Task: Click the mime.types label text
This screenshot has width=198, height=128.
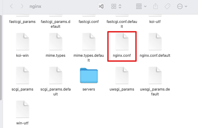Action: 55,56
